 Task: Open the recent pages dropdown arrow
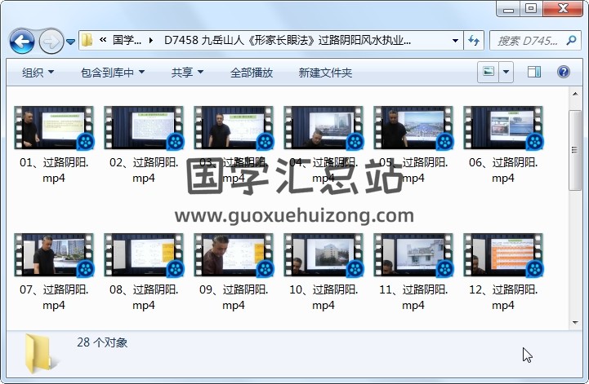(x=70, y=42)
